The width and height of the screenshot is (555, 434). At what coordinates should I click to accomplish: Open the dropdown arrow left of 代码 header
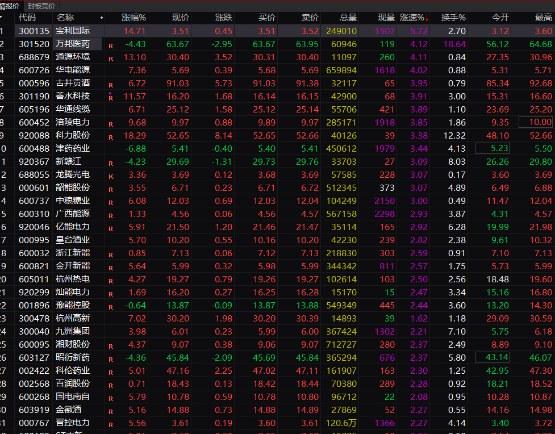(x=1, y=18)
